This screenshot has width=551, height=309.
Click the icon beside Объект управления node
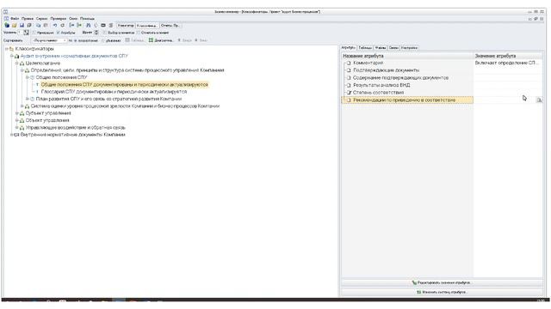(22, 120)
